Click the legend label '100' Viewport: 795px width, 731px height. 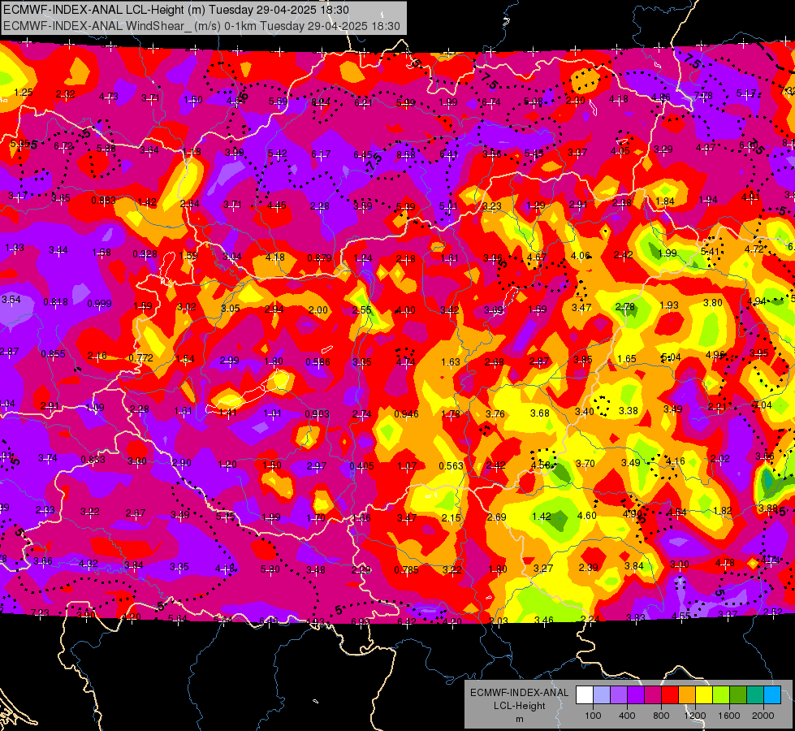[x=593, y=716]
